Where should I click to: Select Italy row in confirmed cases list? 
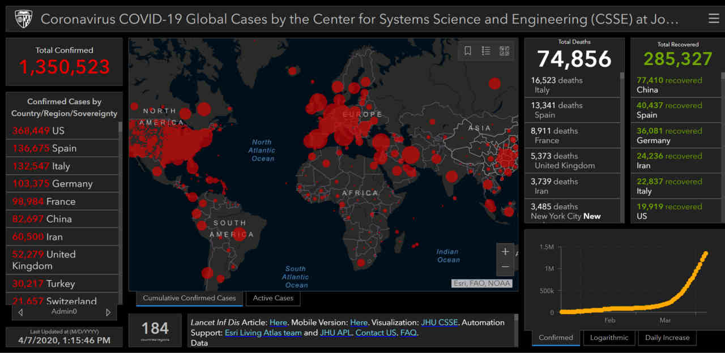(63, 166)
